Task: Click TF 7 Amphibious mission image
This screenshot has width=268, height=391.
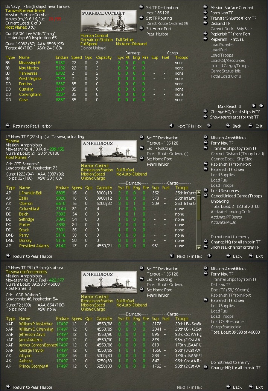Action: tap(109, 151)
